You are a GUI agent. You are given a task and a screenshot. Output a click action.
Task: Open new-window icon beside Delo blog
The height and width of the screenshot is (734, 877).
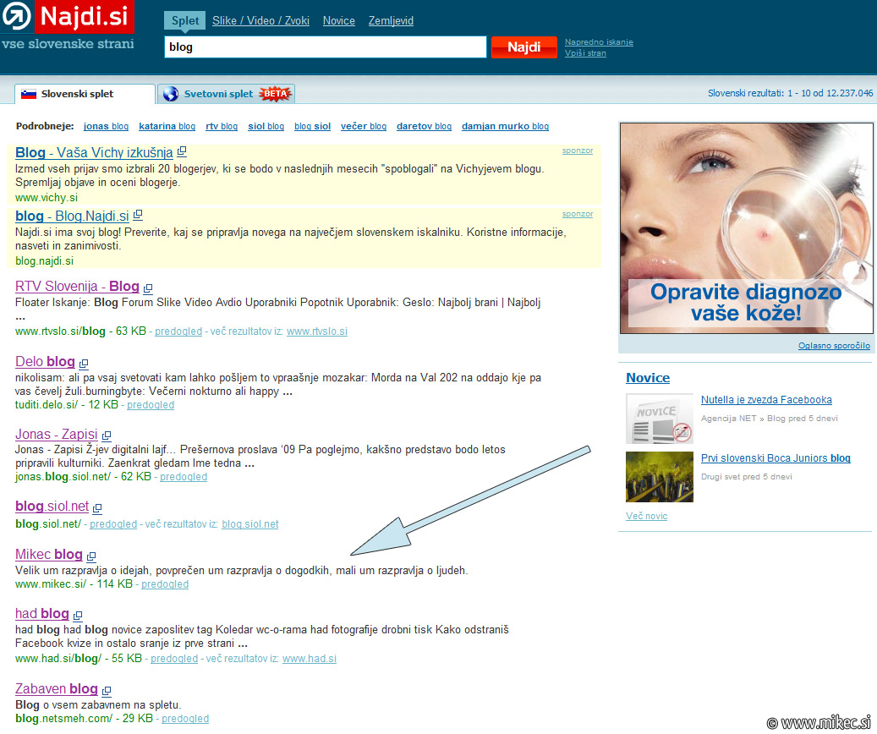click(x=84, y=364)
